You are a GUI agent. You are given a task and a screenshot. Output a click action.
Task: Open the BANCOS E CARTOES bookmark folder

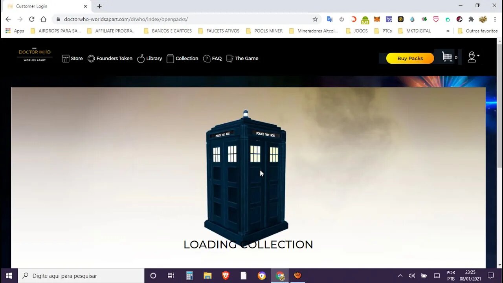(168, 31)
